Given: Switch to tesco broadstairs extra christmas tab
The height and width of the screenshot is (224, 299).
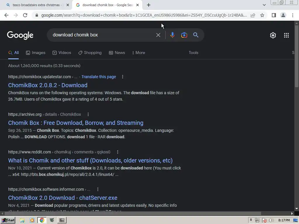Looking at the screenshot, I should [36, 5].
